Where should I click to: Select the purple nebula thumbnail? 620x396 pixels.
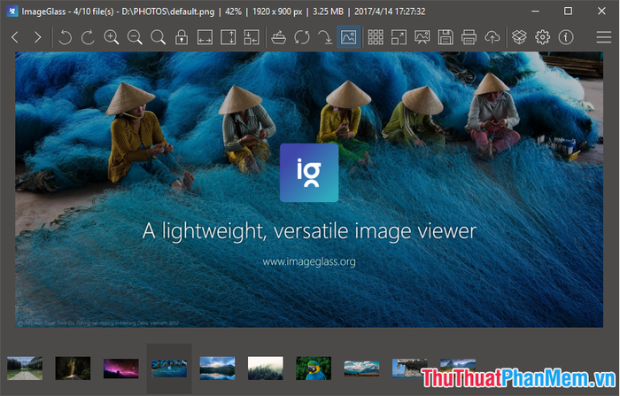121,369
